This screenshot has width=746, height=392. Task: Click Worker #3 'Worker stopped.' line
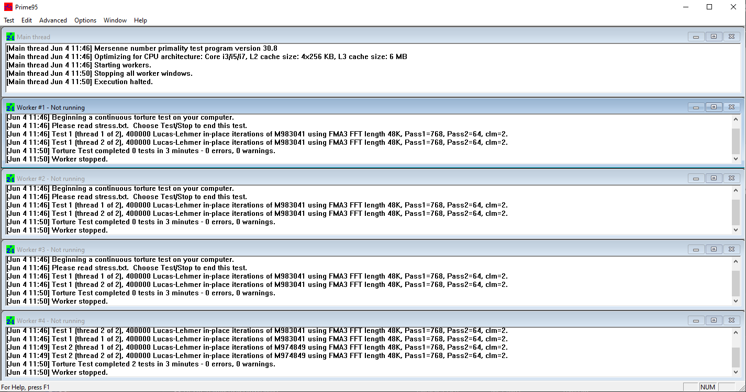coord(57,301)
